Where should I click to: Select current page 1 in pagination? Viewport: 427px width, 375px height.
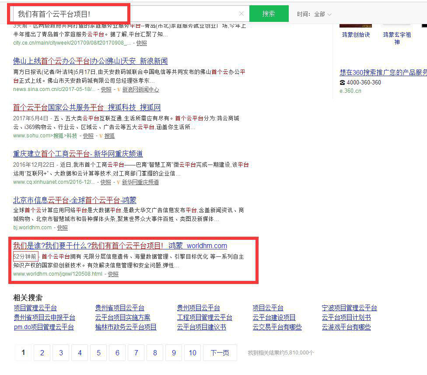tap(23, 353)
